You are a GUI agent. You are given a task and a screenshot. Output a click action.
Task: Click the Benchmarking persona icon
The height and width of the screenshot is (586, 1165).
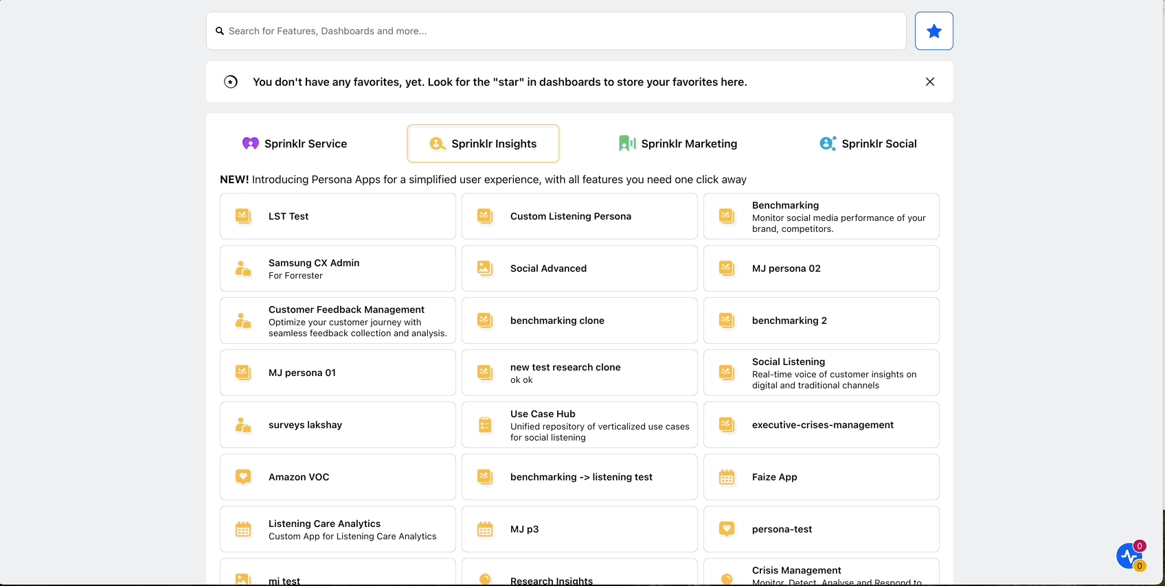click(x=727, y=216)
